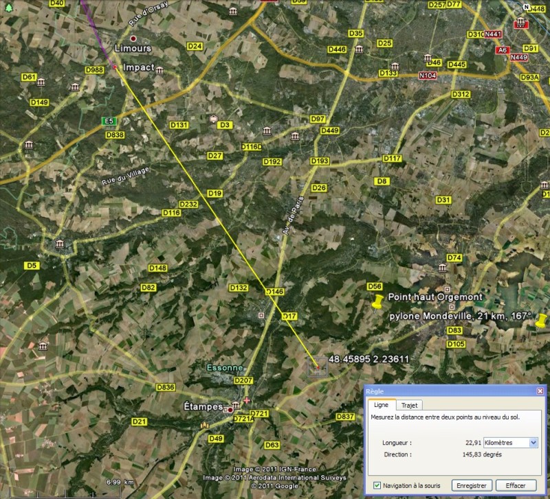The image size is (550, 499).
Task: Click the D837 road label
Action: (345, 417)
